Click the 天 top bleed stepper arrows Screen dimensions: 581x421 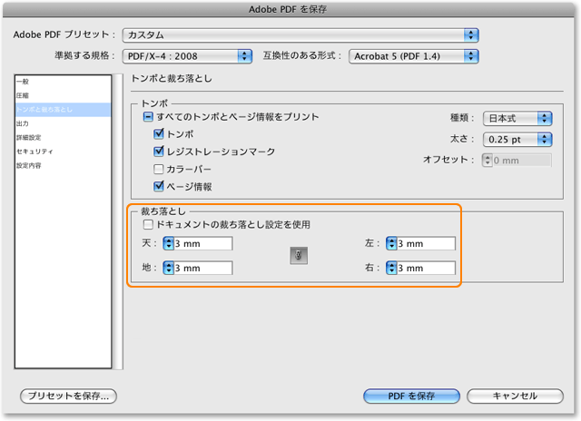tap(167, 243)
